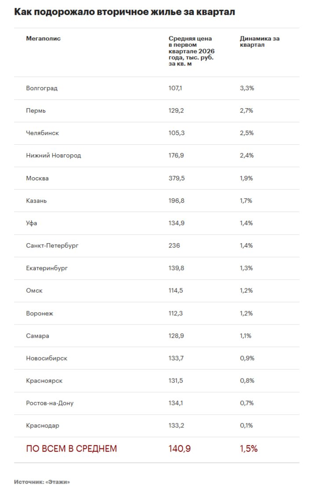The image size is (316, 488).
Task: Click the Динамика за квартал column header
Action: 259,42
